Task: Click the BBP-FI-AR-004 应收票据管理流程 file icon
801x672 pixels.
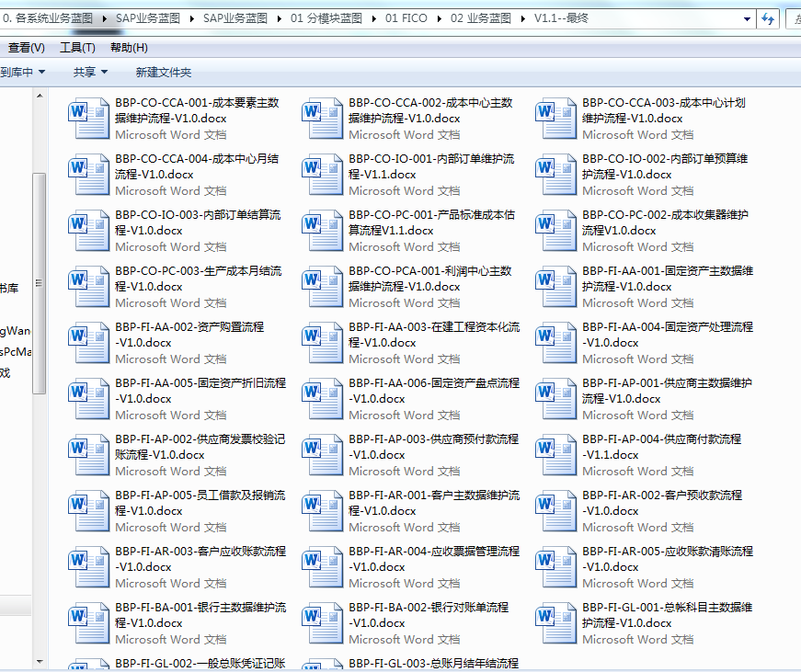Action: (323, 567)
